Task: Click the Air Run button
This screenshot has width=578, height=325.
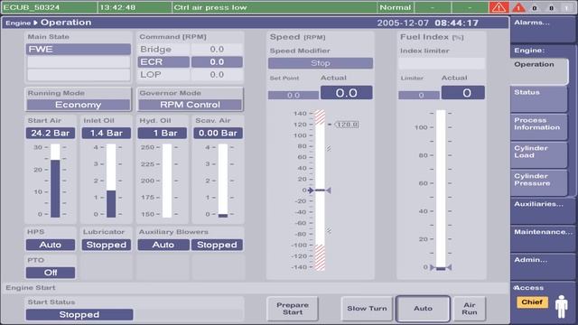Action: pos(470,309)
